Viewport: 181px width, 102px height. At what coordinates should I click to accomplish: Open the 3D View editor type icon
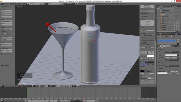click(2, 86)
